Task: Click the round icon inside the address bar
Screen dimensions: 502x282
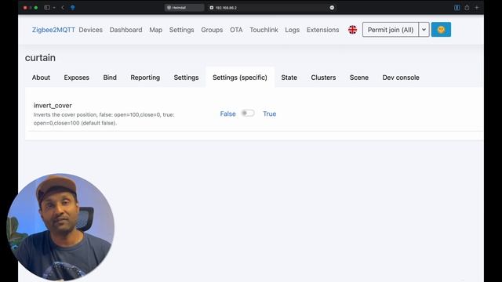Action: tap(332, 8)
